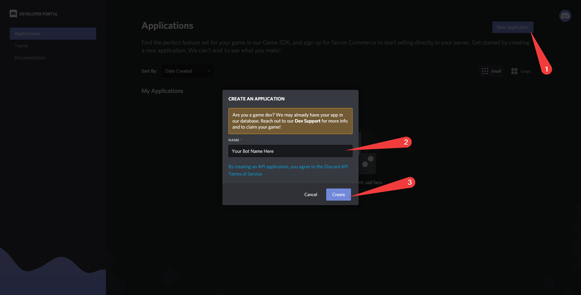Switch to Small grid view

coord(491,71)
